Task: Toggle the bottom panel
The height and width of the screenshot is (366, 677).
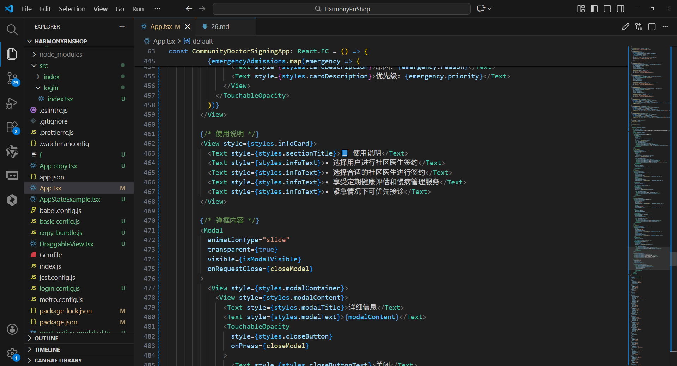Action: (x=607, y=9)
